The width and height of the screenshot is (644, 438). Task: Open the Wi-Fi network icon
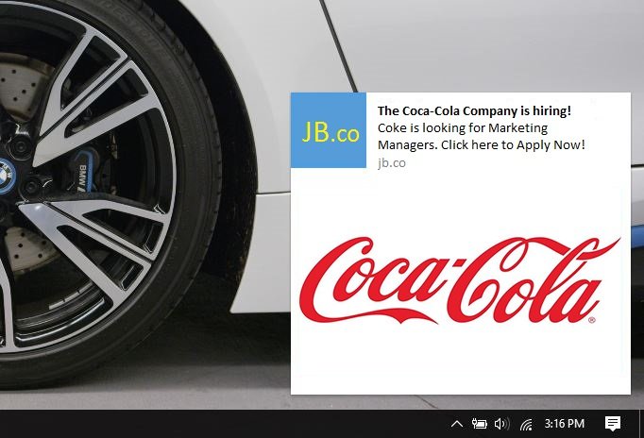click(526, 424)
